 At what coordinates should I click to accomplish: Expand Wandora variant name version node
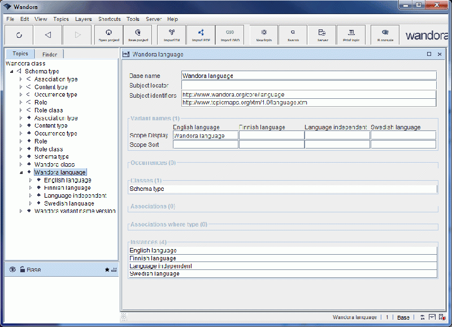21,211
